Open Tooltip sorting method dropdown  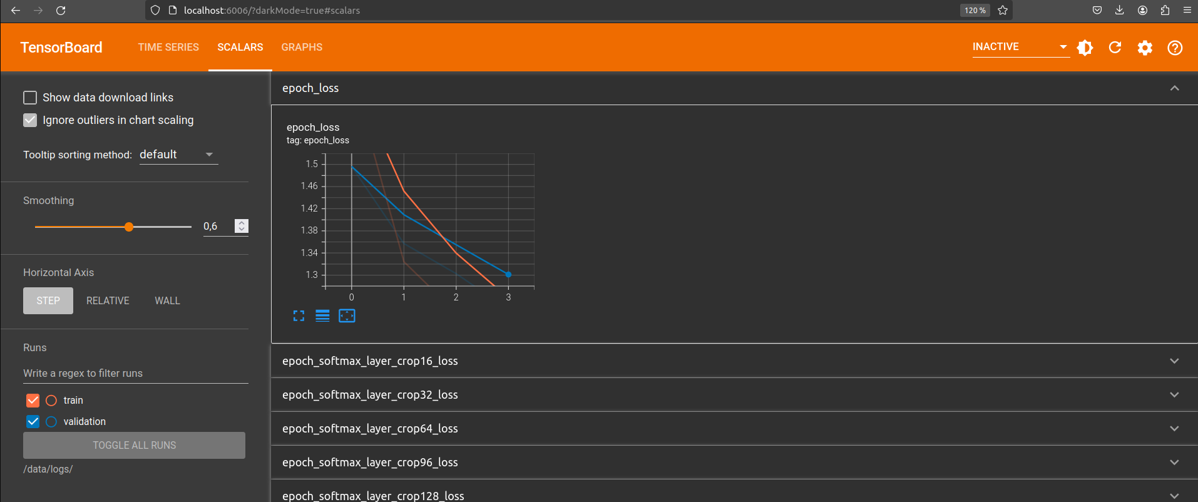pos(178,155)
